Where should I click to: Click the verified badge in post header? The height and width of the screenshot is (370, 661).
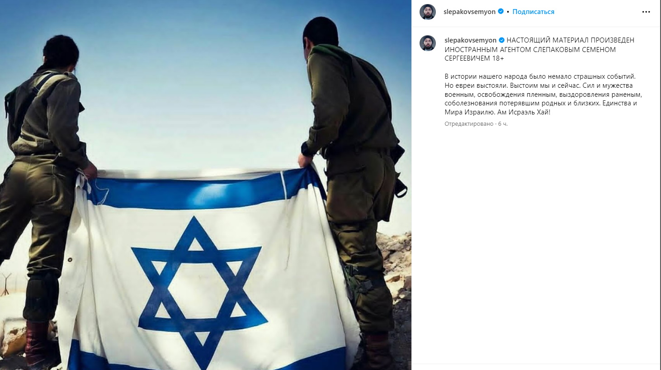pyautogui.click(x=500, y=12)
